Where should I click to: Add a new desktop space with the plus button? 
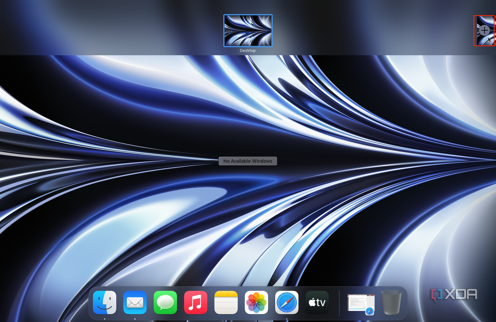coord(485,30)
